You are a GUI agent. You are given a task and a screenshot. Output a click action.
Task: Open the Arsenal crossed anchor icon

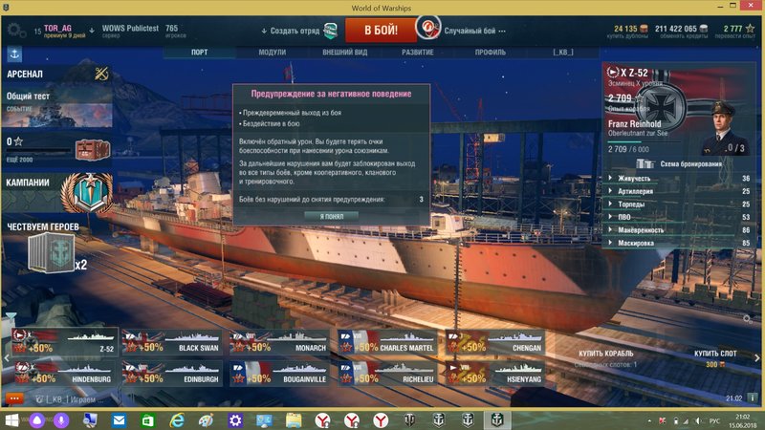click(x=101, y=74)
